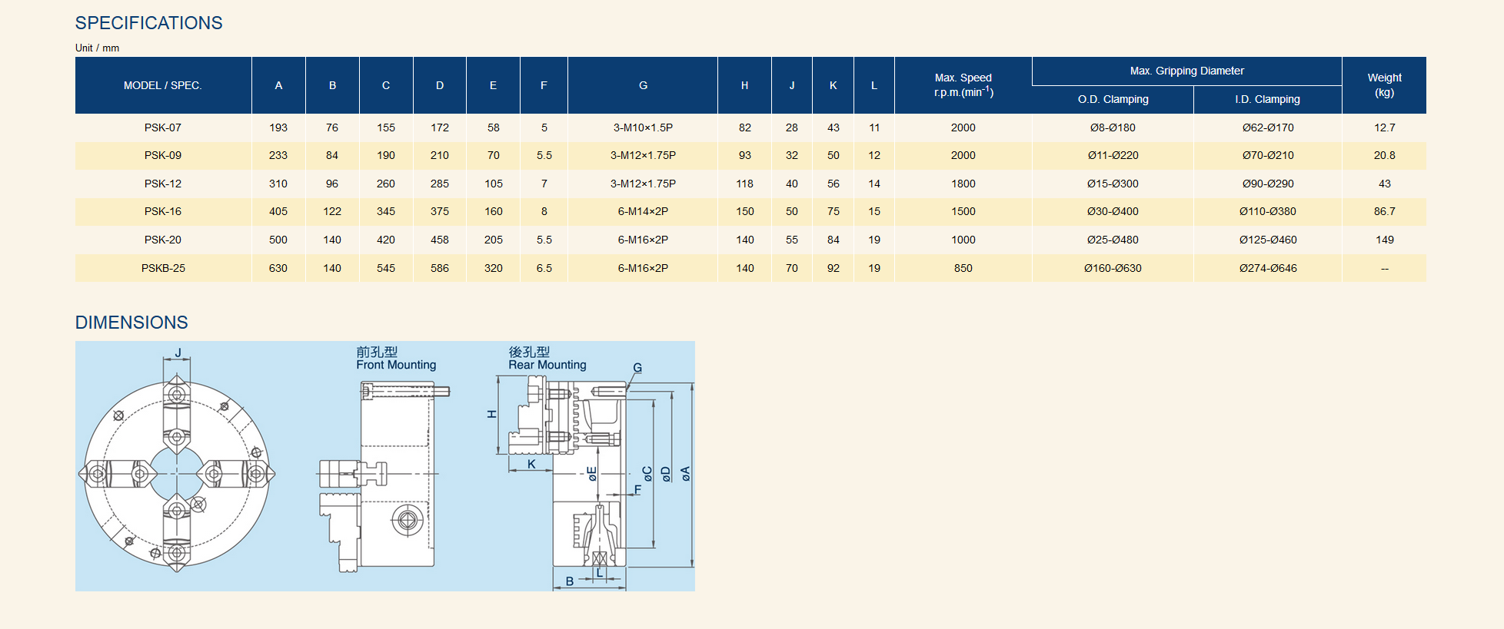Click the G callout label in diagram

637,368
